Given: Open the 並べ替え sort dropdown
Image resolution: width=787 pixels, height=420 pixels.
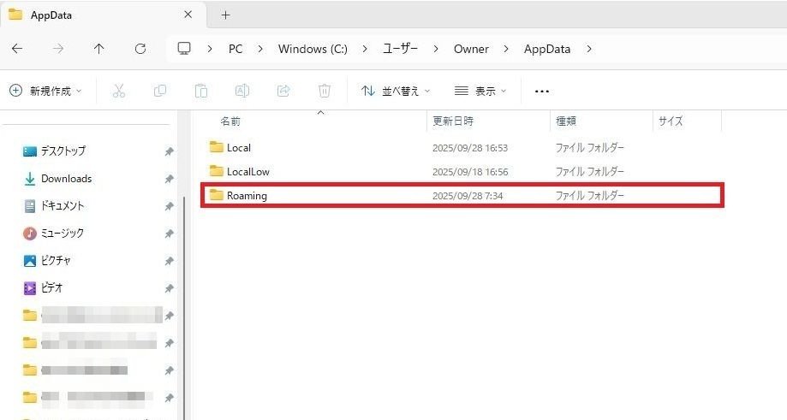Looking at the screenshot, I should click(396, 91).
